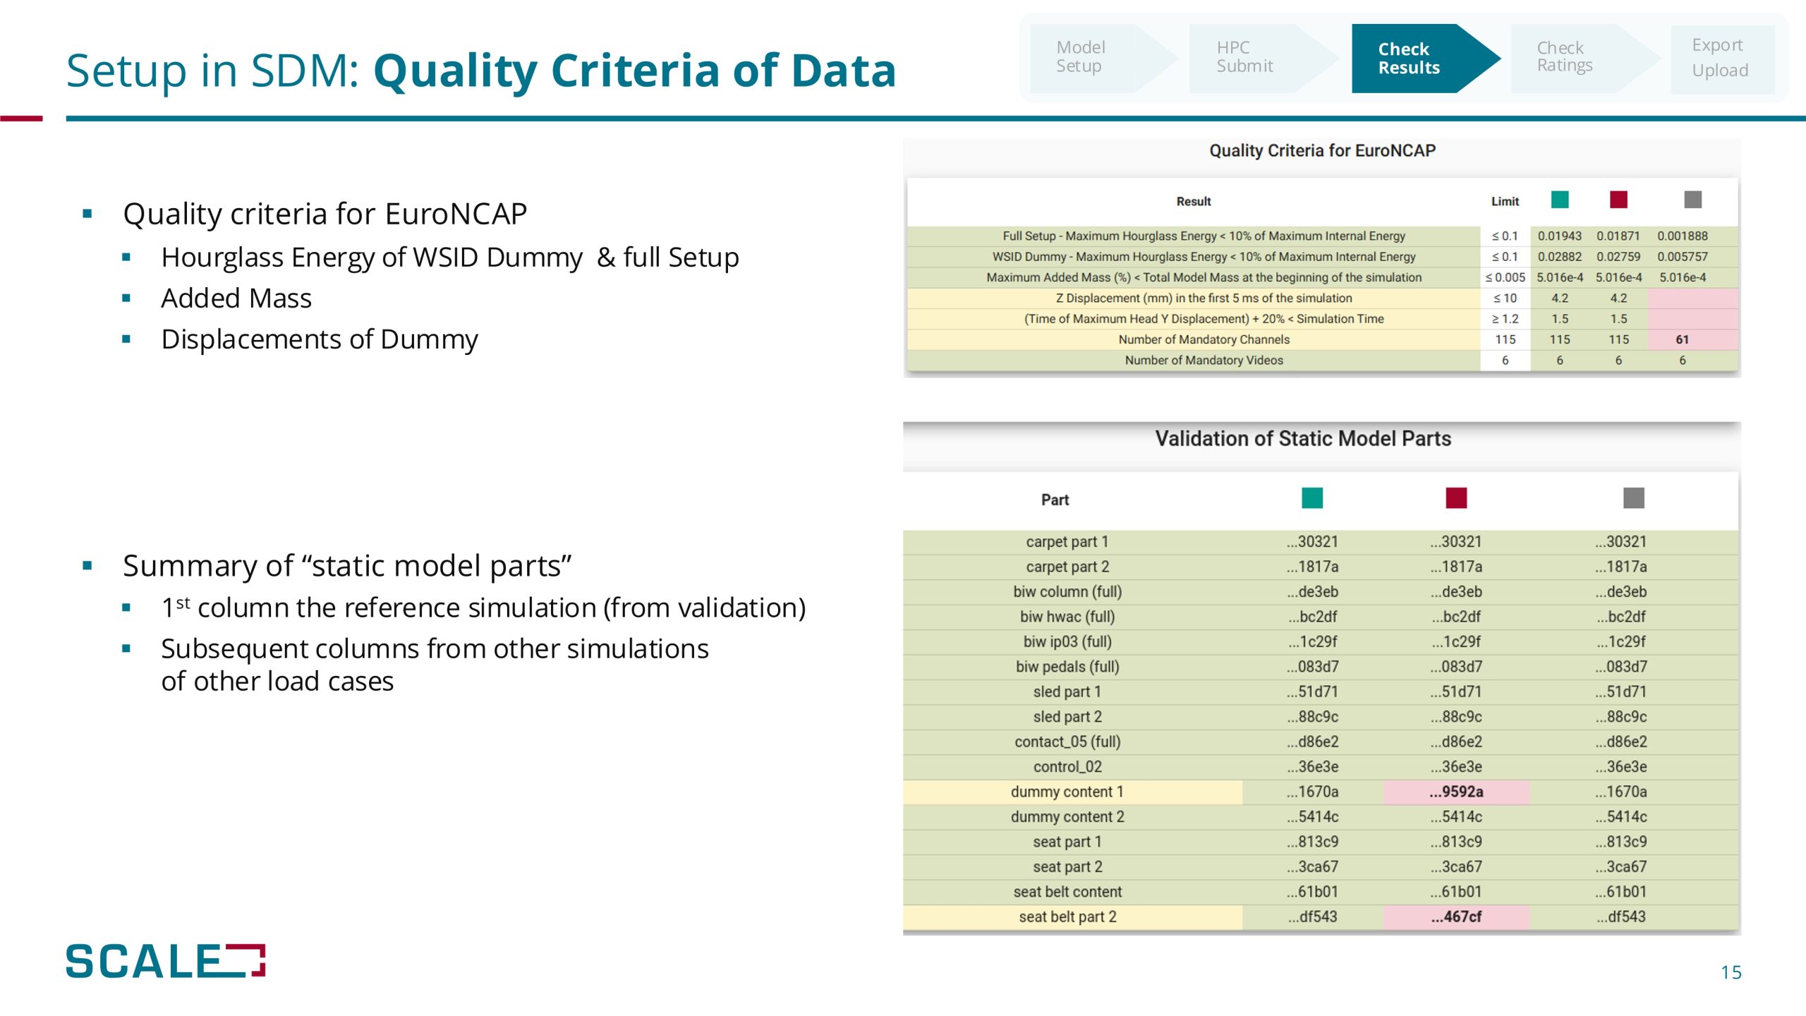The height and width of the screenshot is (1016, 1806).
Task: Click the 'Result' column header
Action: pyautogui.click(x=1193, y=202)
